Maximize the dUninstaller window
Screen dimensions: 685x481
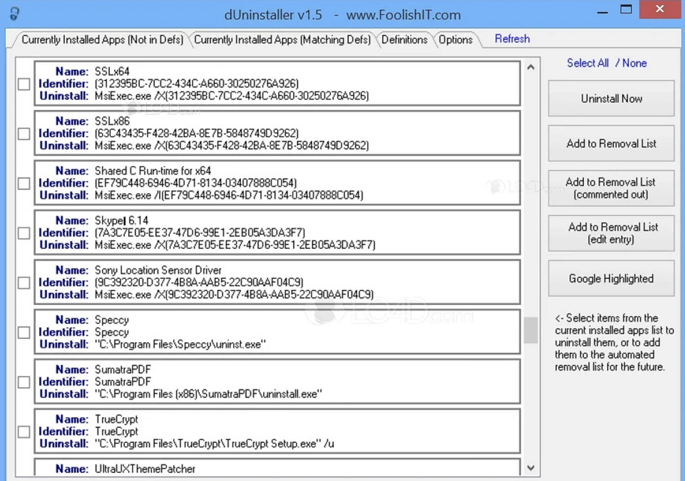(x=626, y=9)
